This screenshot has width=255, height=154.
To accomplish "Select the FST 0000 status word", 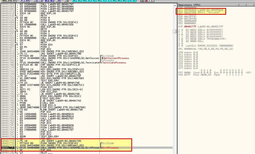I will coord(184,73).
